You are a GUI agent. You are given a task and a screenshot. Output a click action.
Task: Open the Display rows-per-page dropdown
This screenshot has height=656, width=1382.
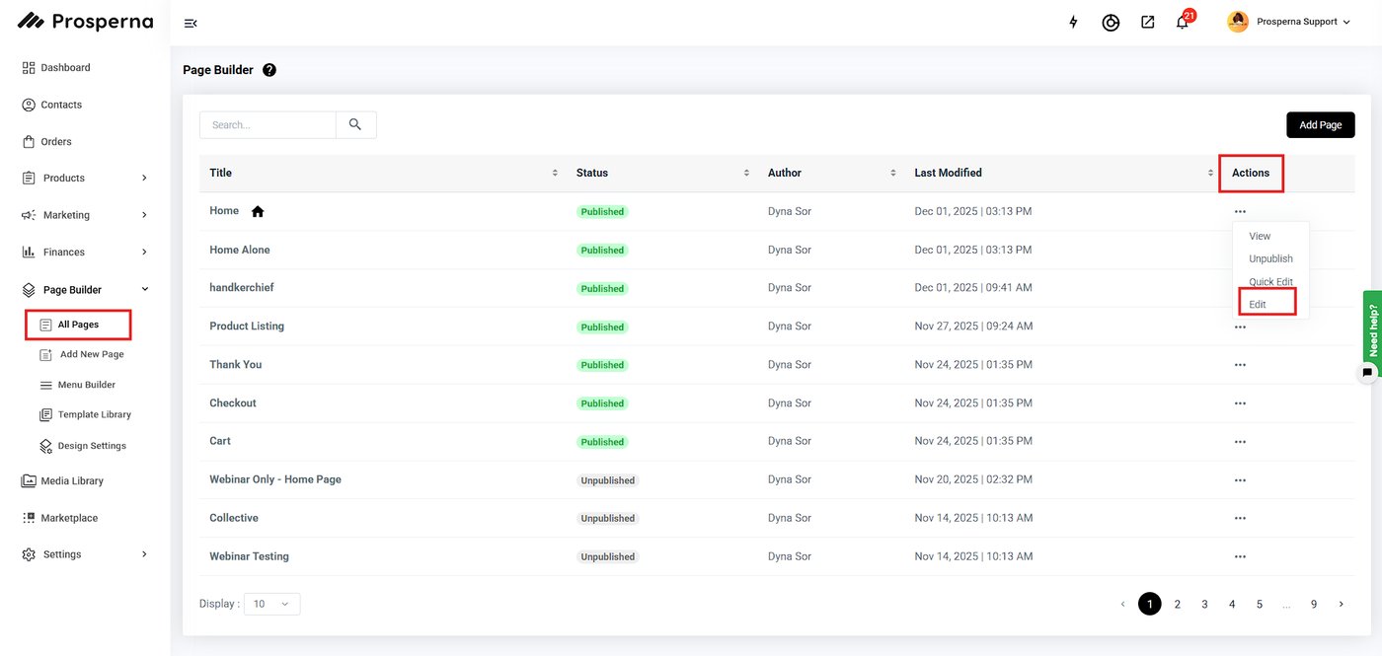(x=271, y=604)
